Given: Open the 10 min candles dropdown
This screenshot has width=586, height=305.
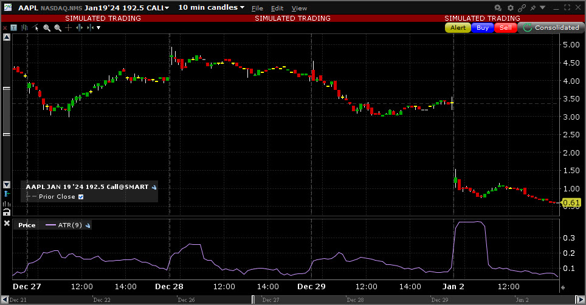Looking at the screenshot, I should coord(211,7).
